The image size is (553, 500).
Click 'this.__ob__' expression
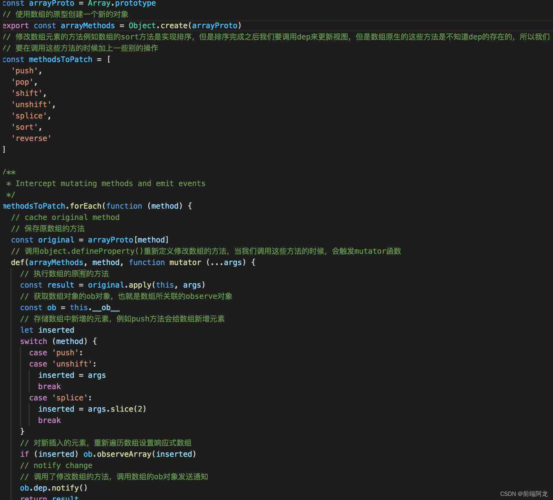(x=95, y=308)
